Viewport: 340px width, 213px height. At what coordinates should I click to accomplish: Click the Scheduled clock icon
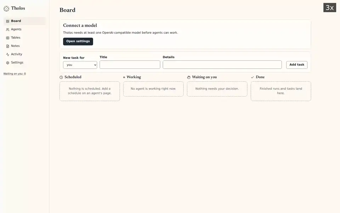pos(61,77)
